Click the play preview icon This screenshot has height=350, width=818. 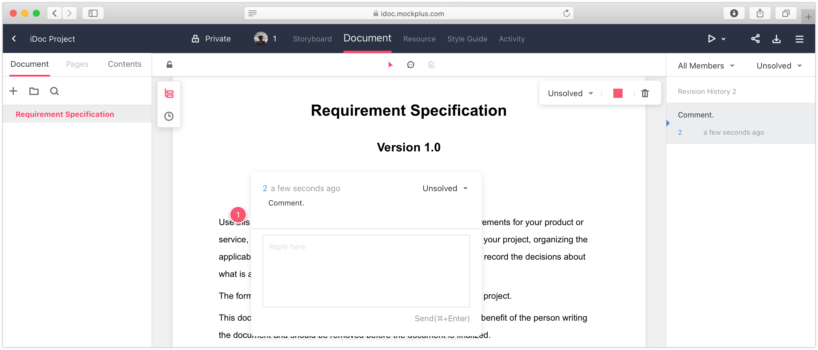click(x=711, y=39)
